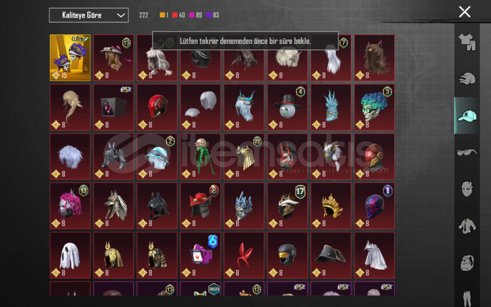The height and width of the screenshot is (307, 491).
Task: Select the jacket tops category icon
Action: (x=467, y=226)
